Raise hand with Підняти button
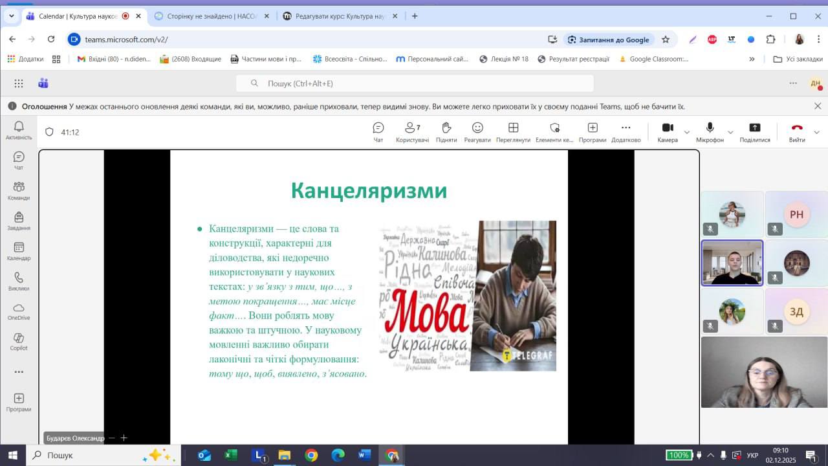The height and width of the screenshot is (466, 828). coord(446,131)
